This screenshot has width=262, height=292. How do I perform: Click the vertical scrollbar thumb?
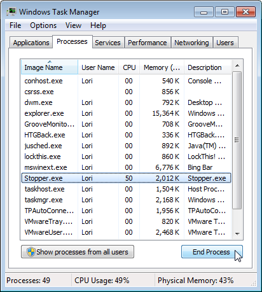[x=237, y=140]
